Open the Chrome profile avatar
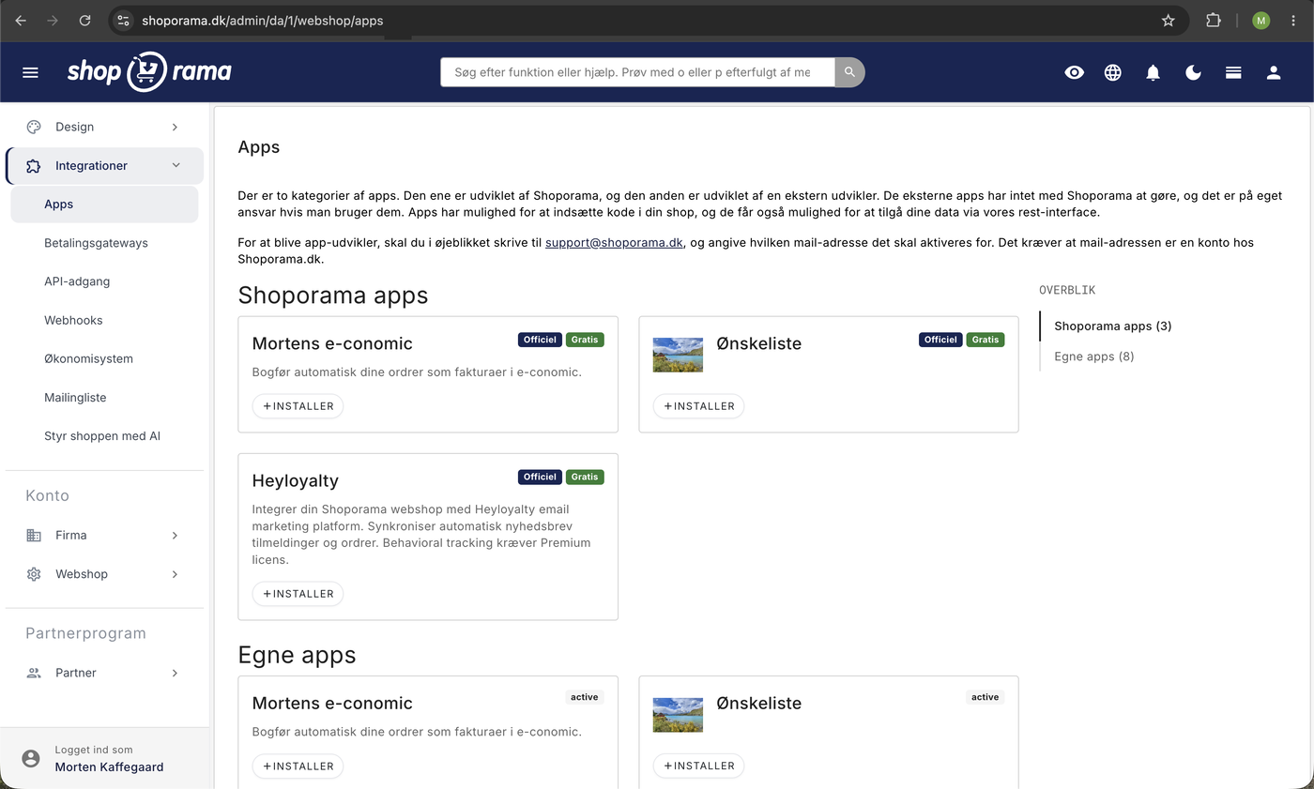The height and width of the screenshot is (789, 1314). (1261, 20)
